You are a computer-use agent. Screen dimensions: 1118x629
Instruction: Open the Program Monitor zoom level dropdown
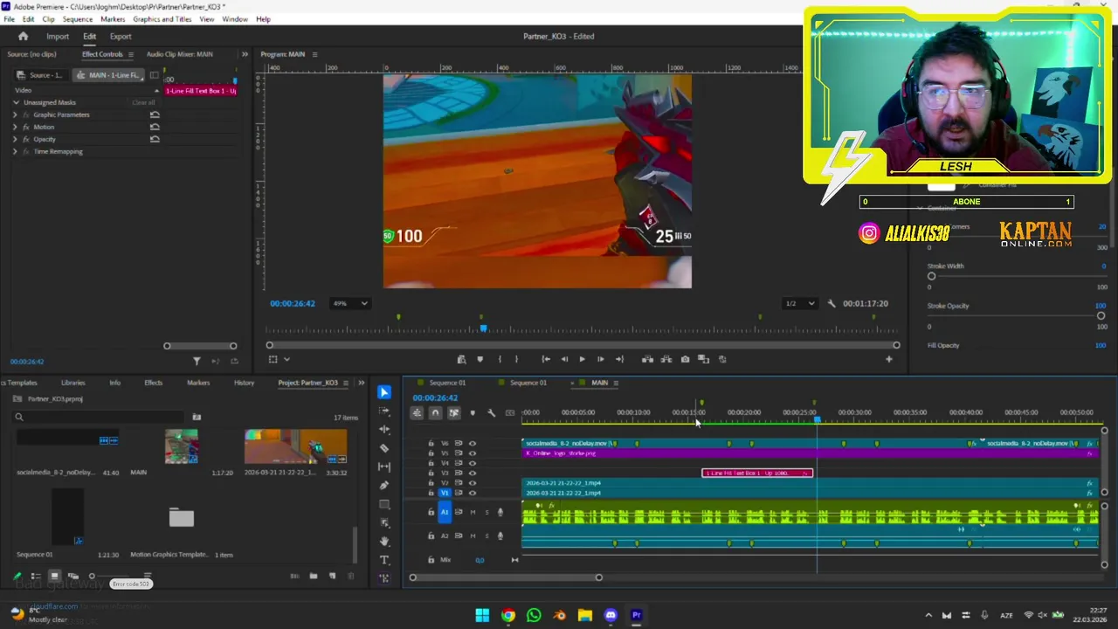tap(350, 303)
